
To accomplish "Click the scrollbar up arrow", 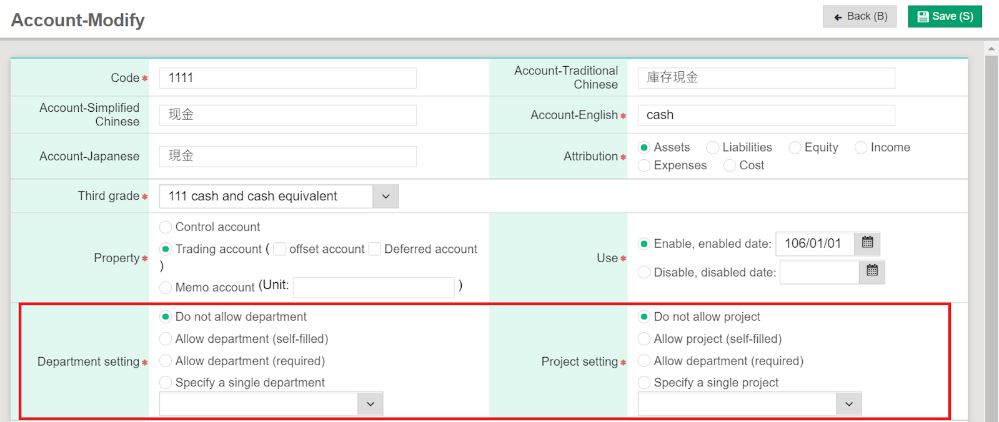I will click(x=991, y=48).
